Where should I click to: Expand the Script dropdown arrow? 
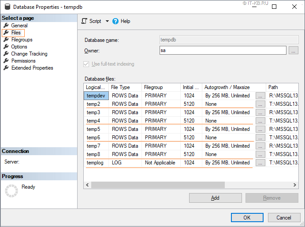[107, 21]
